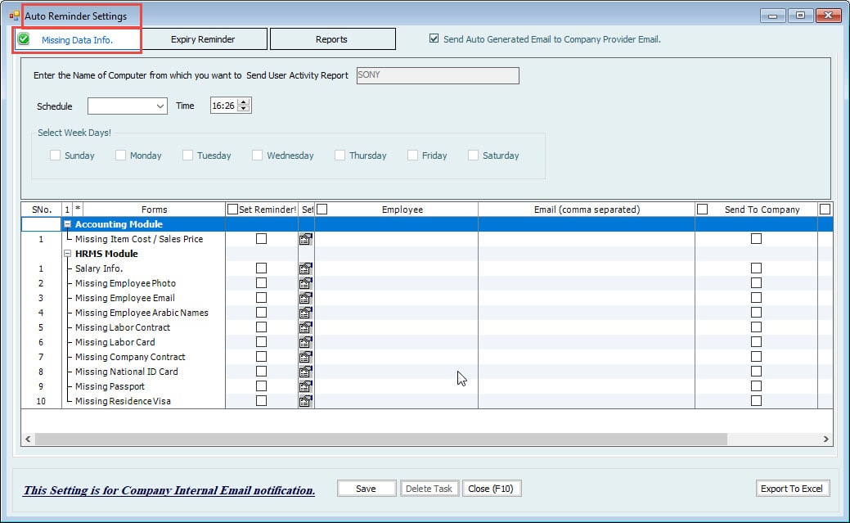Check the Monday weekday box
Image resolution: width=850 pixels, height=523 pixels.
tap(120, 156)
